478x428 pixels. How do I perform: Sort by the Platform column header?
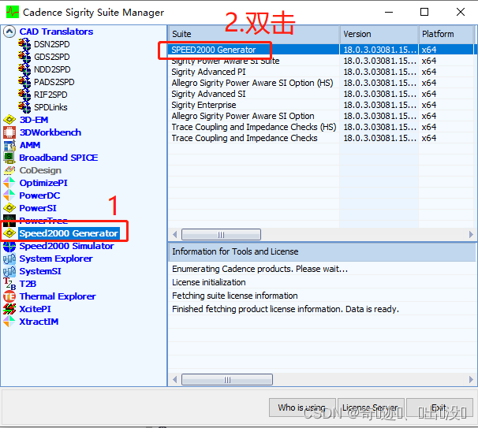tap(446, 34)
